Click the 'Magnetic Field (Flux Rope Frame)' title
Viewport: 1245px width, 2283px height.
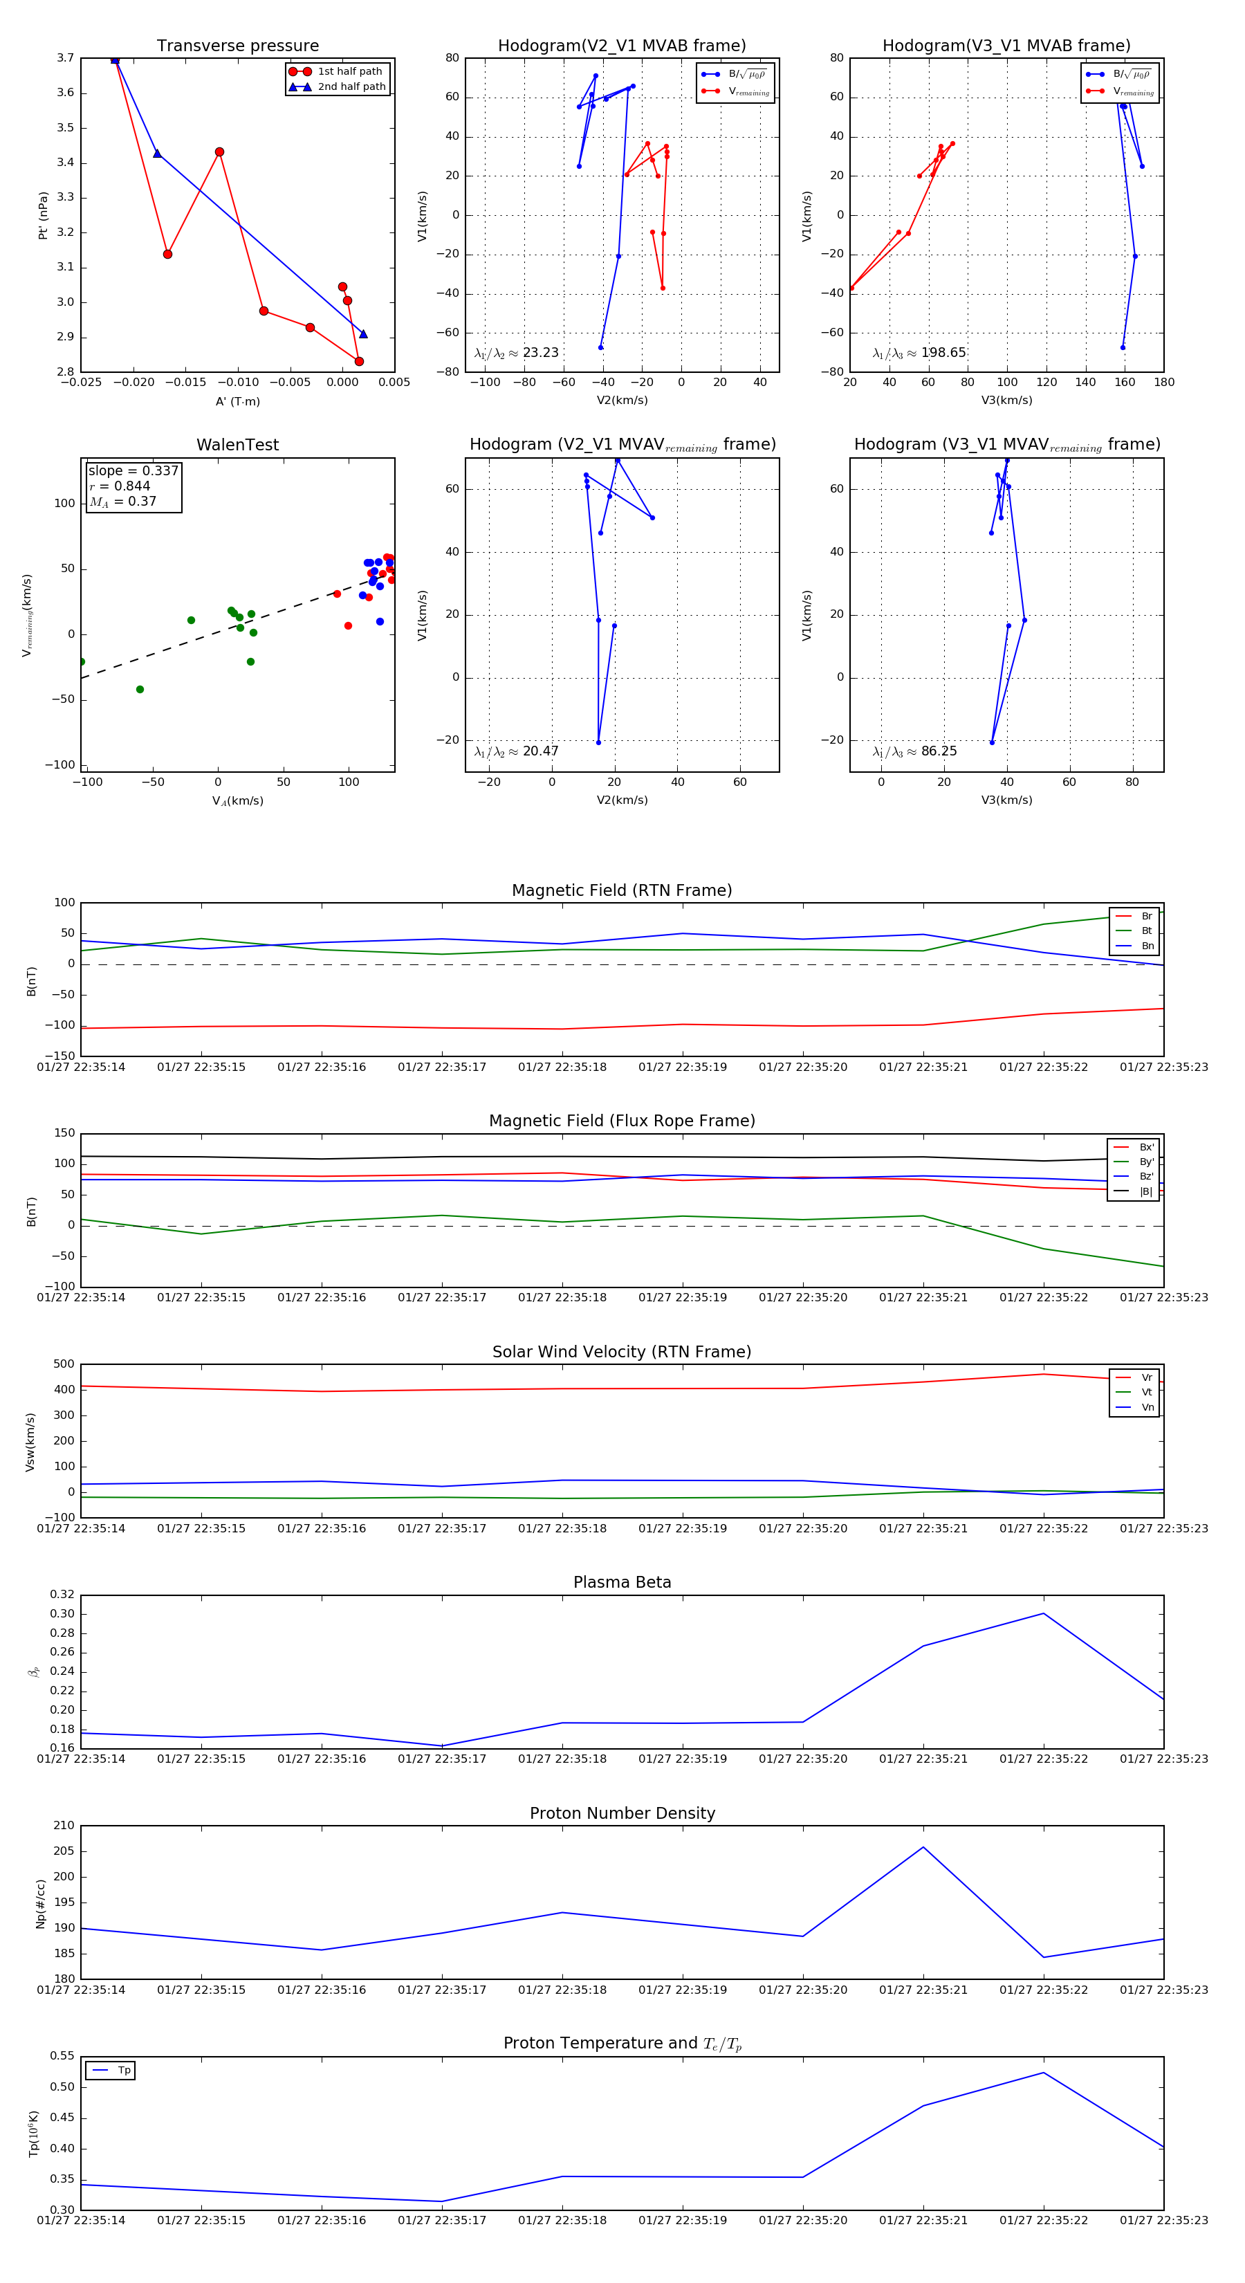pos(622,1121)
